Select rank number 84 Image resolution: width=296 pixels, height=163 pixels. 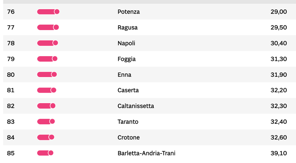(x=11, y=137)
